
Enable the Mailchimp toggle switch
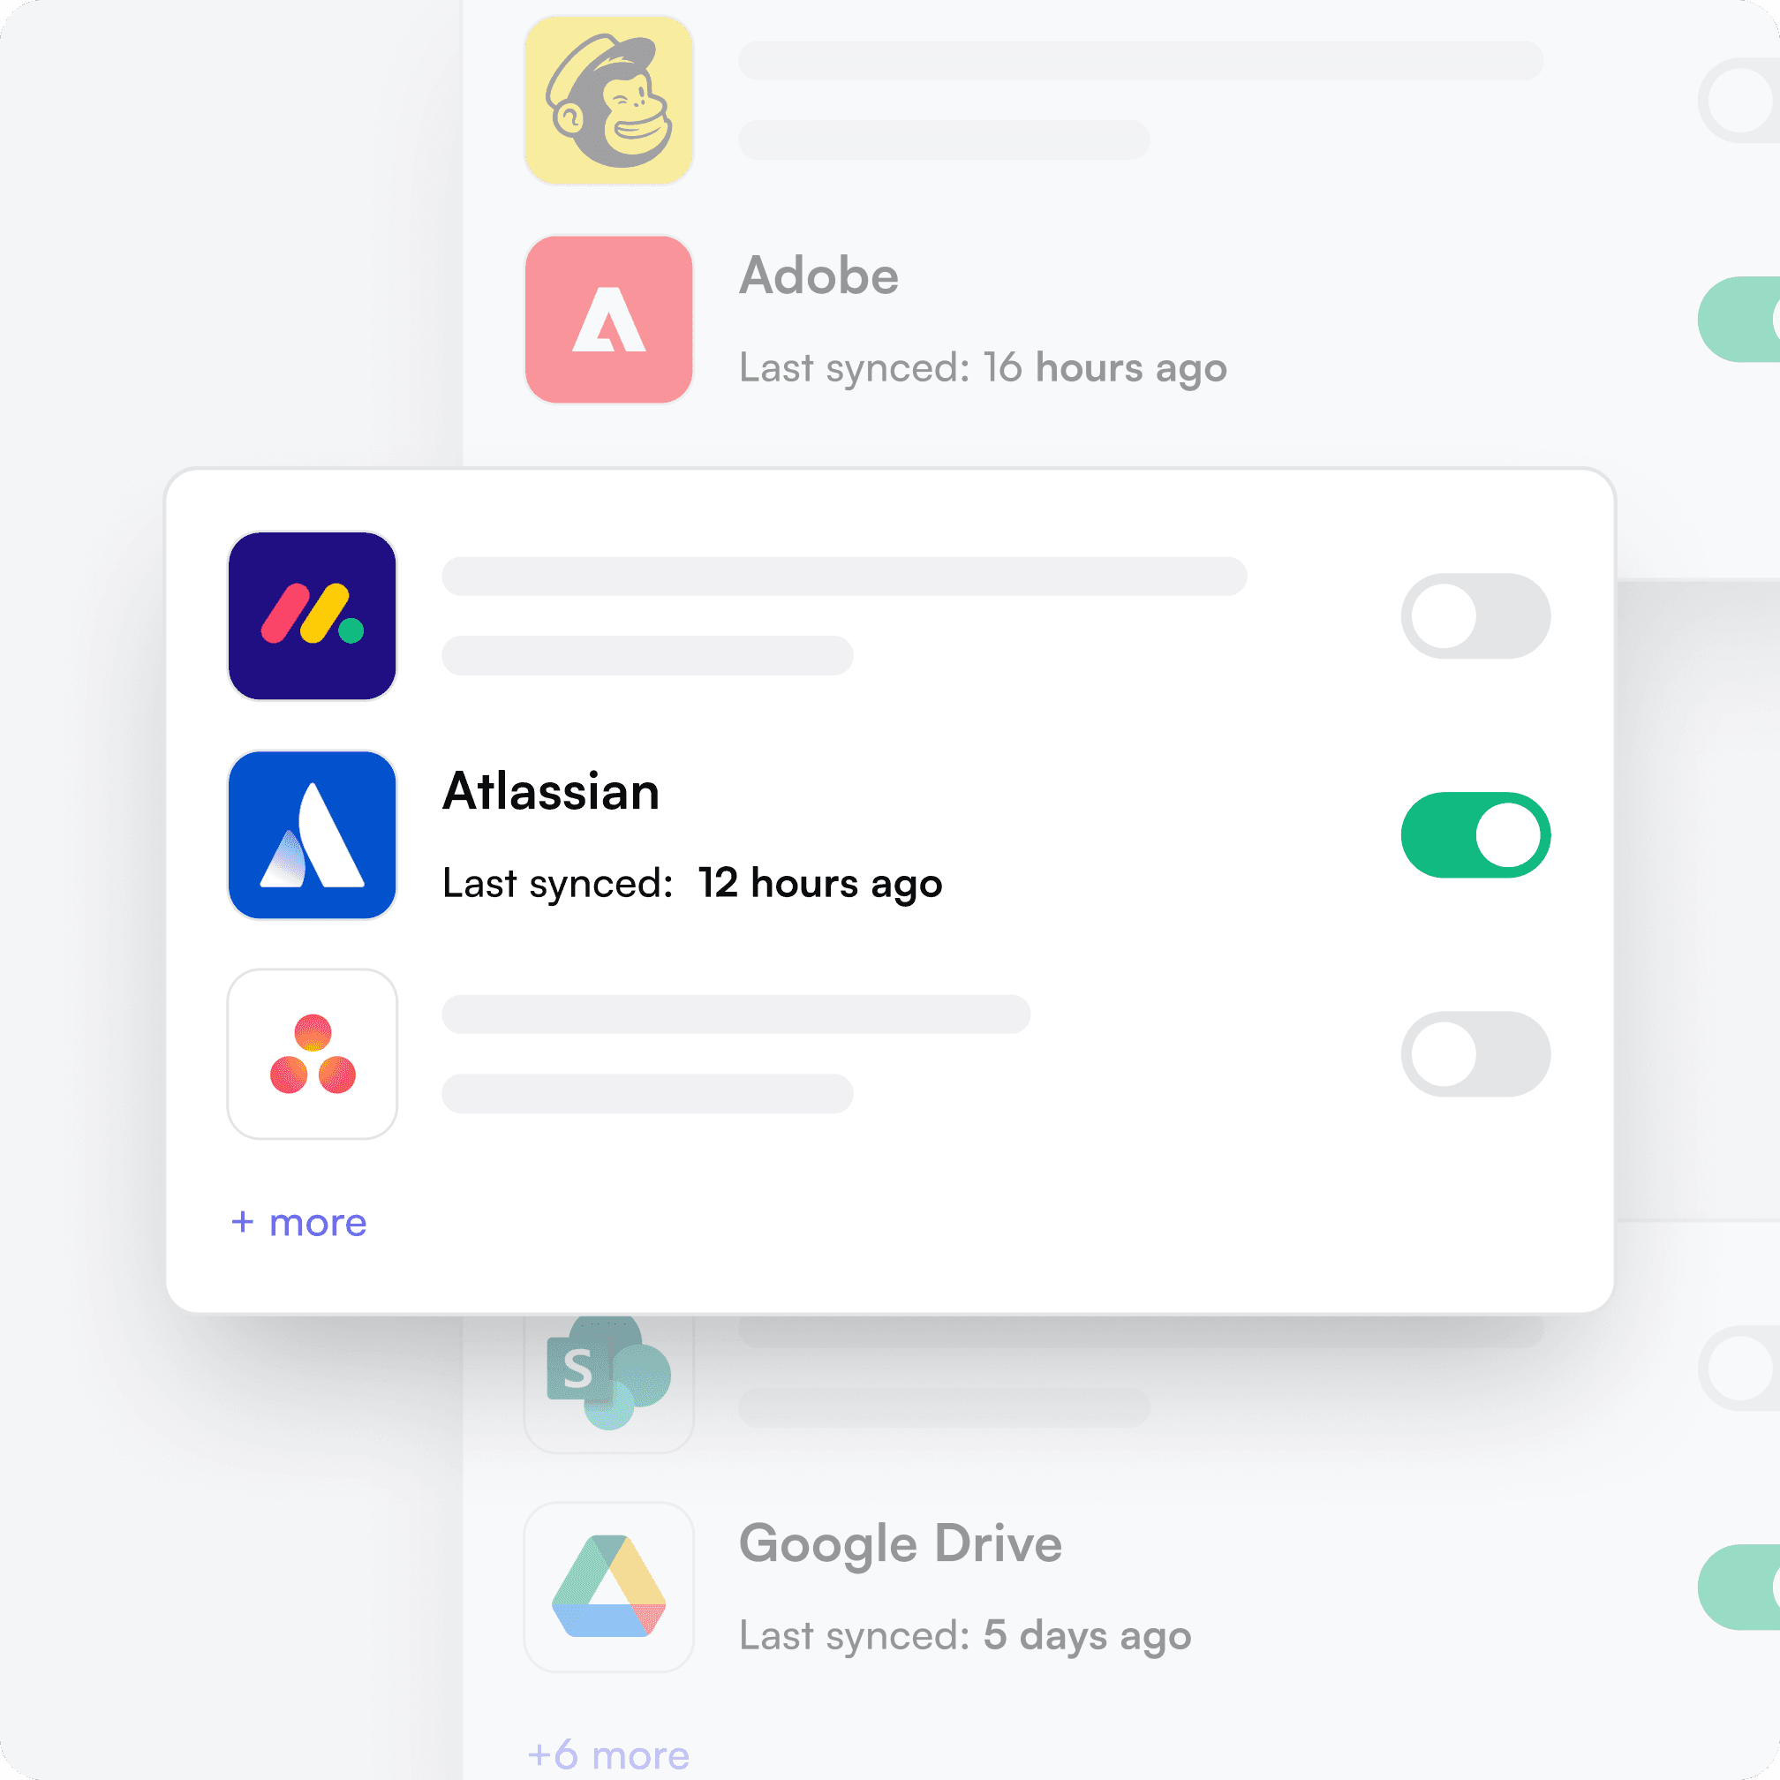pos(1739,100)
